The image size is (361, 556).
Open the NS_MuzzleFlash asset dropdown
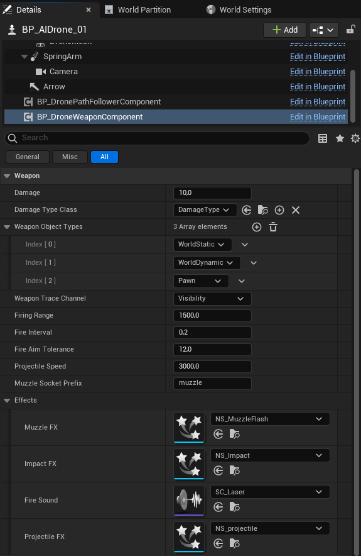270,419
